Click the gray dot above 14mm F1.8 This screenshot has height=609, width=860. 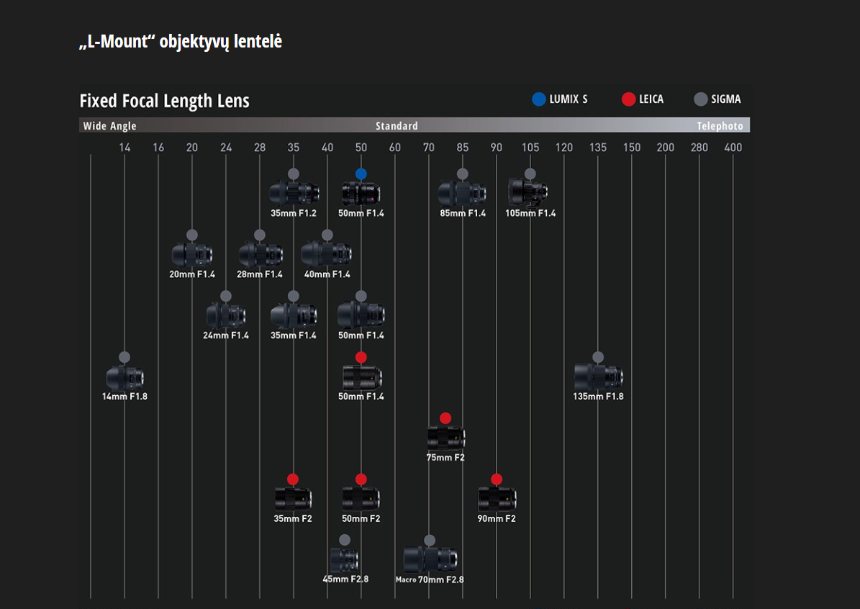[x=125, y=357]
